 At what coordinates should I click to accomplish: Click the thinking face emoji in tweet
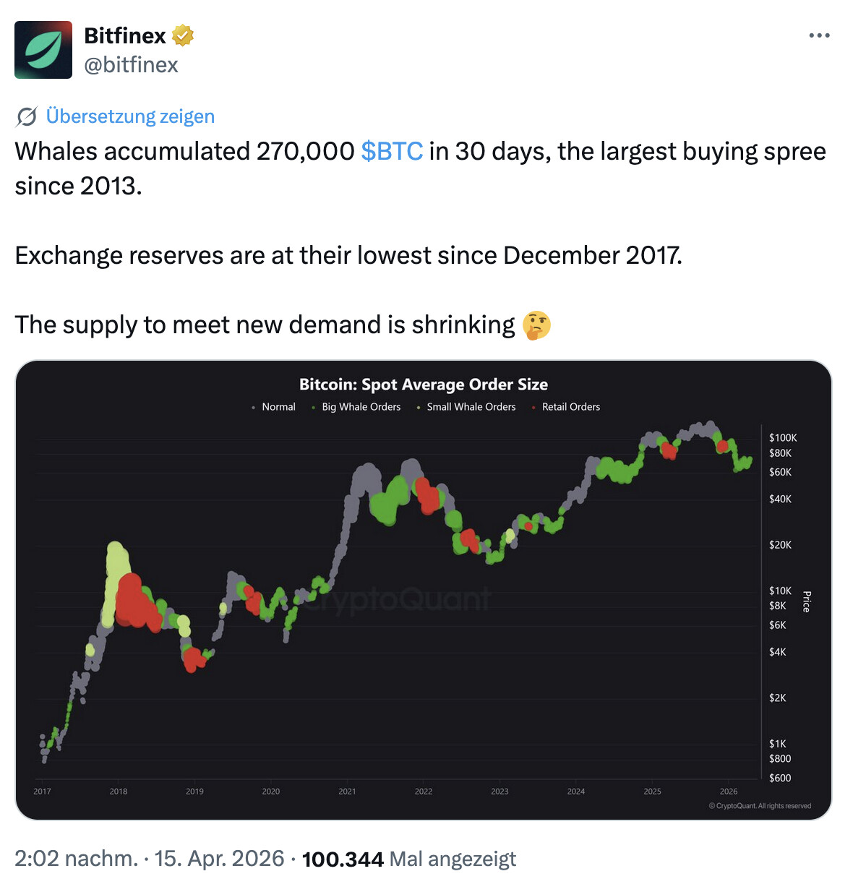536,325
